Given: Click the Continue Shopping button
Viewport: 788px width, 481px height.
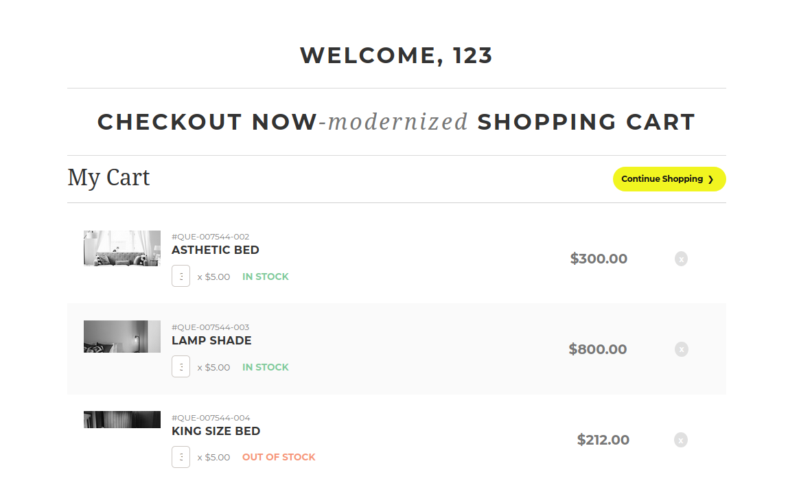Looking at the screenshot, I should pos(669,179).
